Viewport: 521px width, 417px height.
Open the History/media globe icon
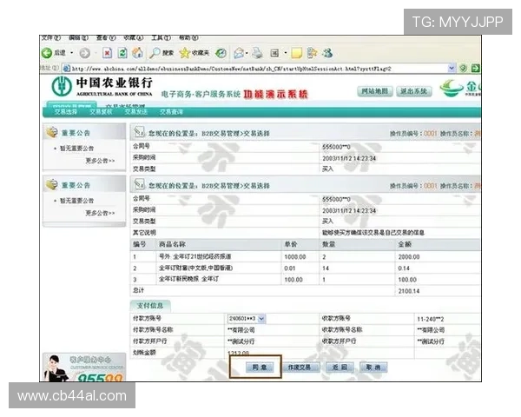point(221,53)
